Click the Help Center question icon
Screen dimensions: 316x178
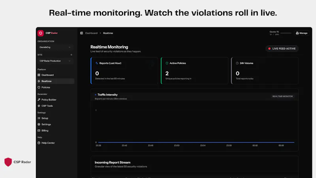point(39,143)
